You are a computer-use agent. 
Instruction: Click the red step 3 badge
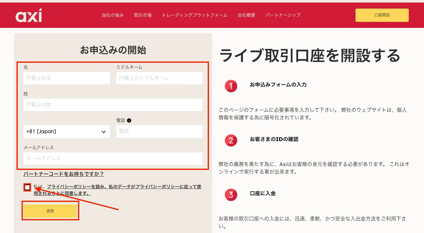coord(231,195)
